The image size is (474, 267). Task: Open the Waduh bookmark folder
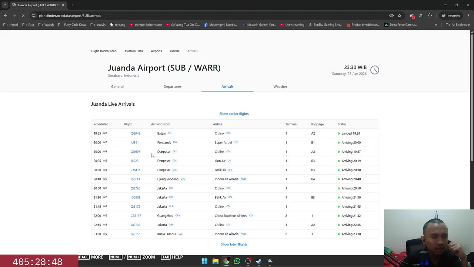click(46, 24)
